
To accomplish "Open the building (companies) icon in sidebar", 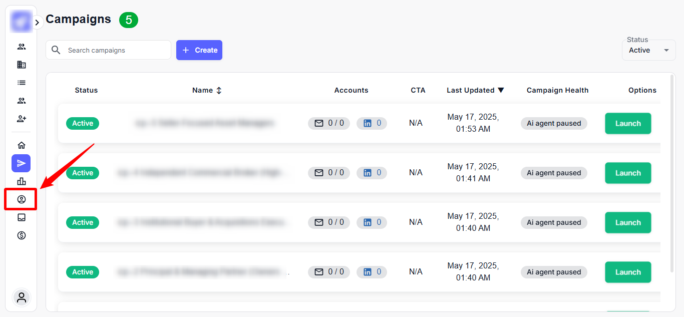I will (21, 65).
